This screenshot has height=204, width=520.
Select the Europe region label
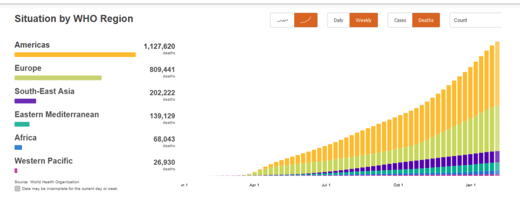[28, 68]
